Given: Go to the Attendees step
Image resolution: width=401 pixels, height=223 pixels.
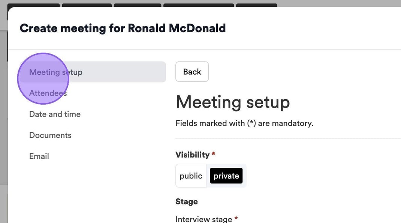Looking at the screenshot, I should [x=48, y=93].
